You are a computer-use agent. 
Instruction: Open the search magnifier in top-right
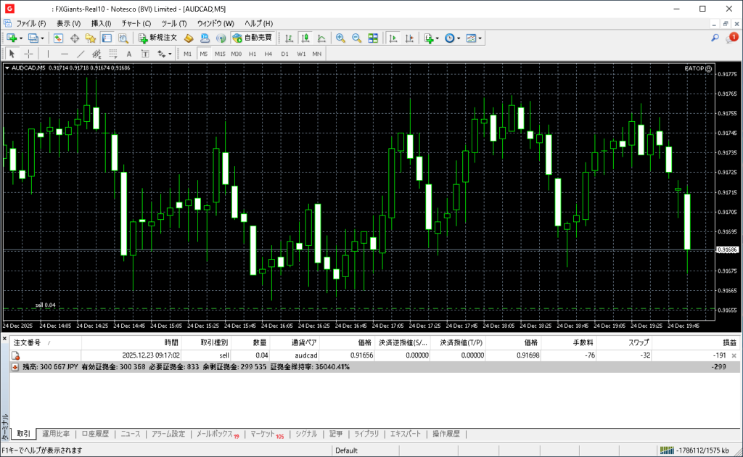click(x=715, y=38)
